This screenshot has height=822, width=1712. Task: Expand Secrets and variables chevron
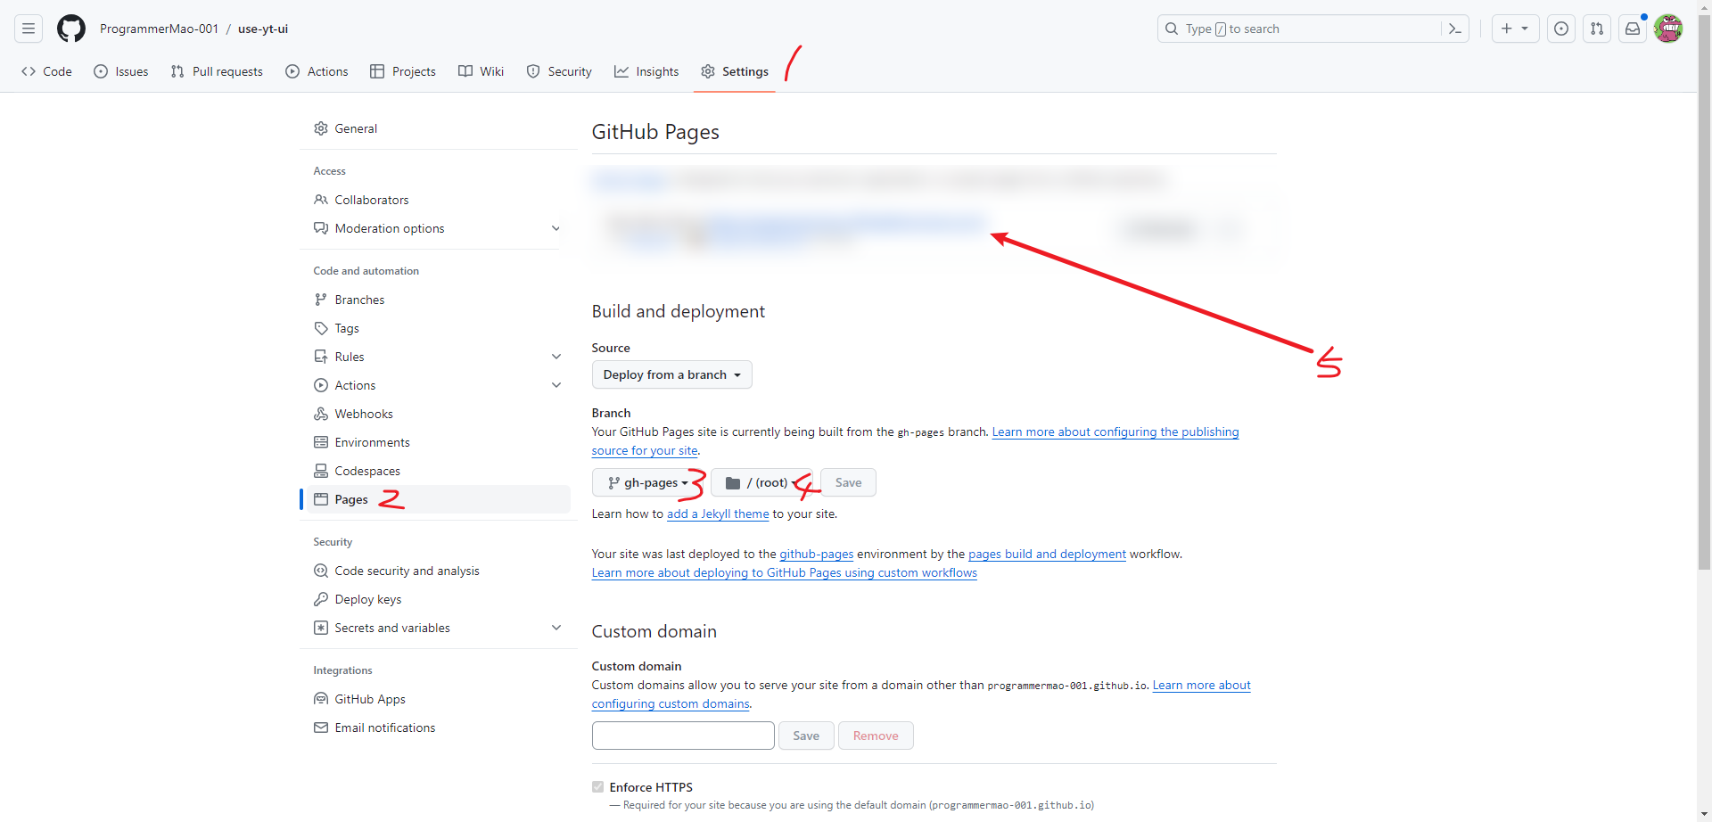click(556, 628)
